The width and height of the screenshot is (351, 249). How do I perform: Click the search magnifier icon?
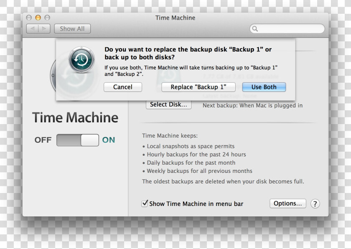[255, 29]
